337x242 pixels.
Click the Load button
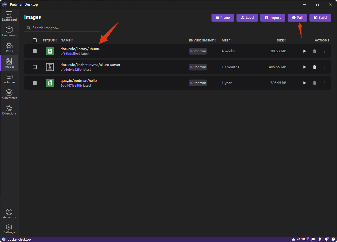(247, 18)
